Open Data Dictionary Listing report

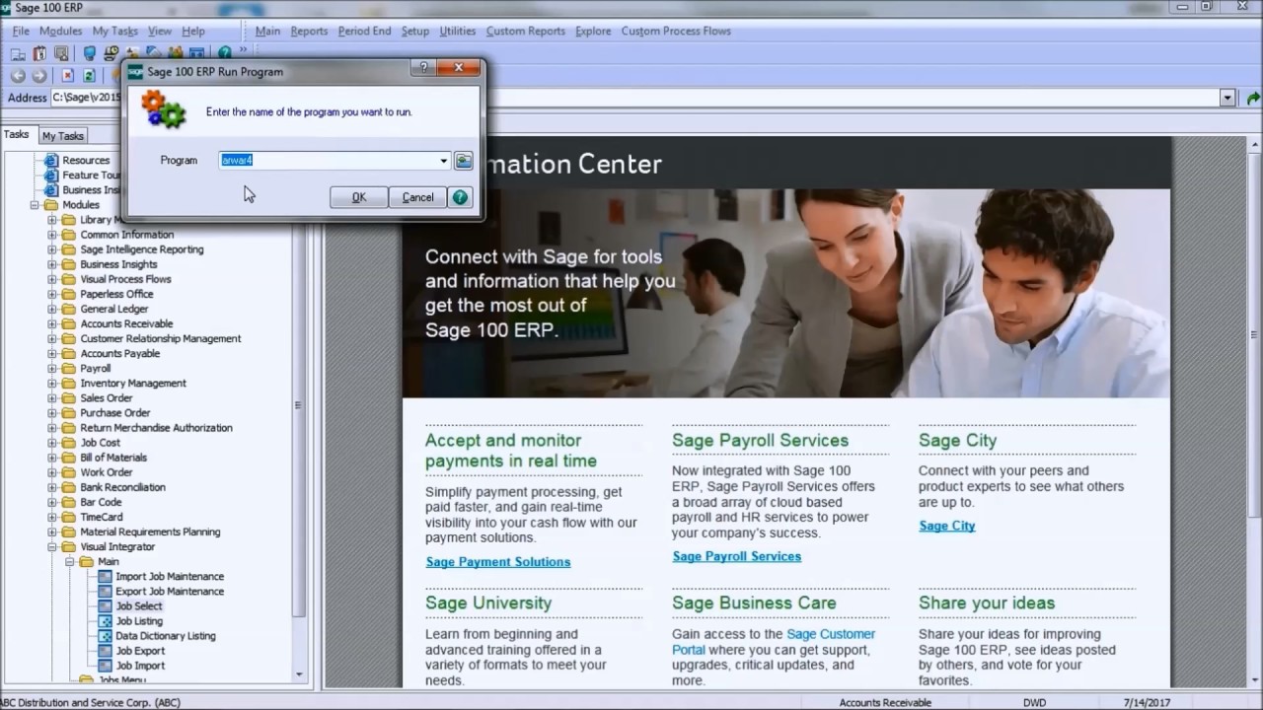(166, 636)
